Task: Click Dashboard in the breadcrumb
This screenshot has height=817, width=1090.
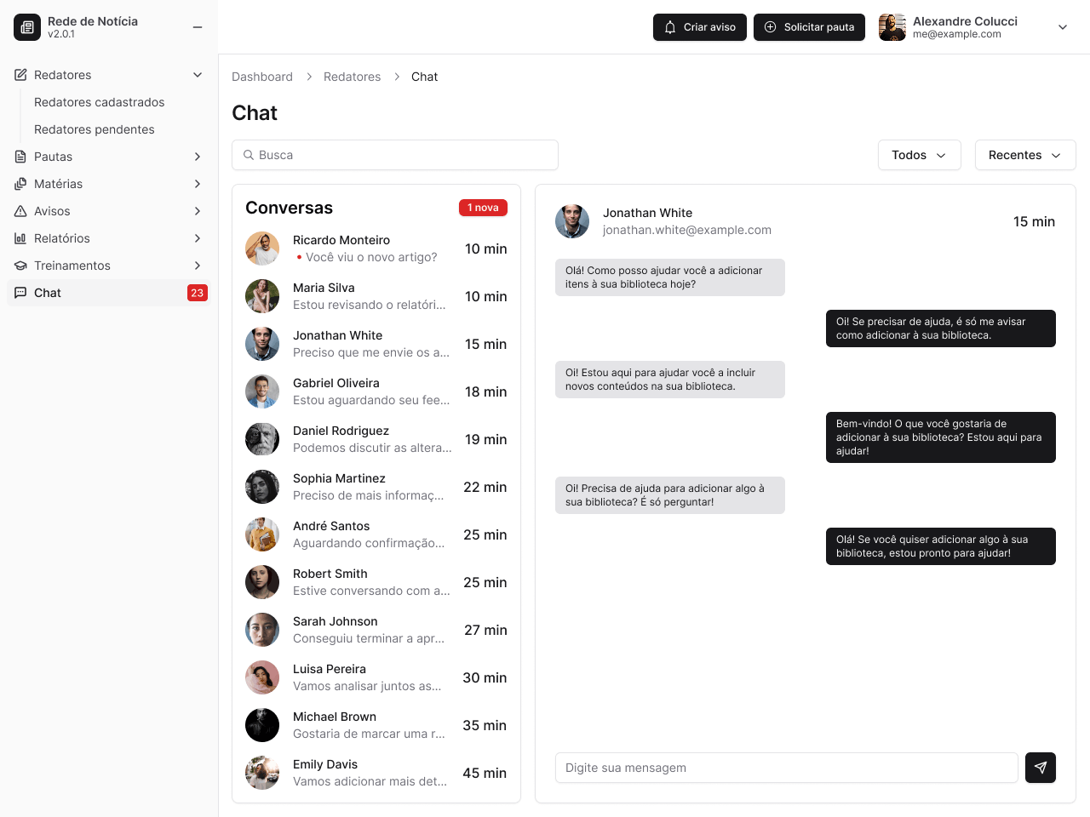Action: (262, 77)
